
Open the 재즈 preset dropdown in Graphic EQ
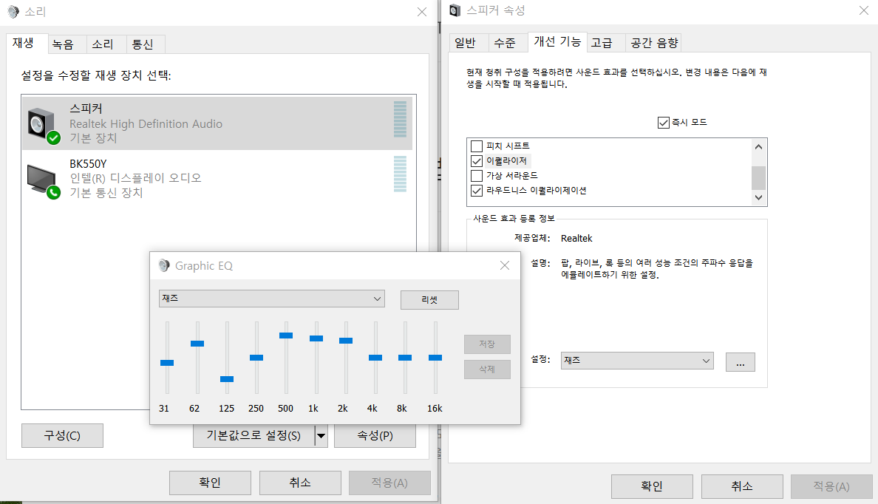tap(271, 299)
